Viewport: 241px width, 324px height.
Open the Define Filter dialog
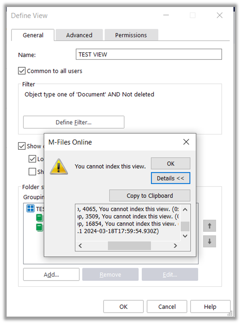tap(74, 122)
